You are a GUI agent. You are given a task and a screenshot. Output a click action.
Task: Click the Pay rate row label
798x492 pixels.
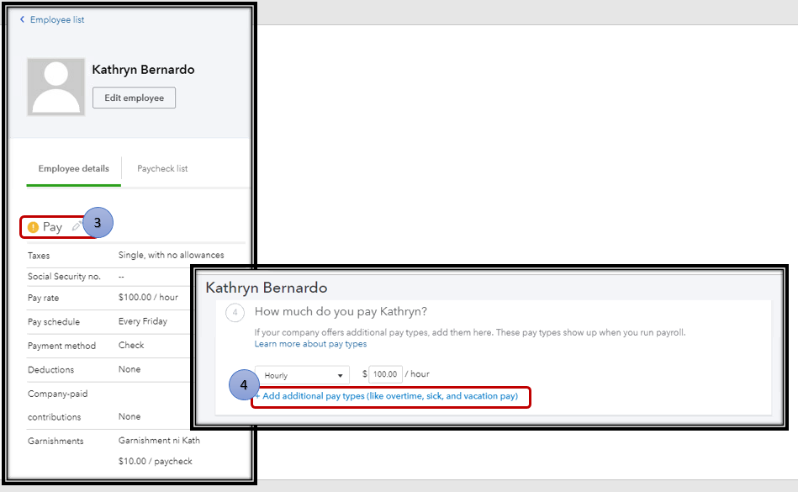43,298
